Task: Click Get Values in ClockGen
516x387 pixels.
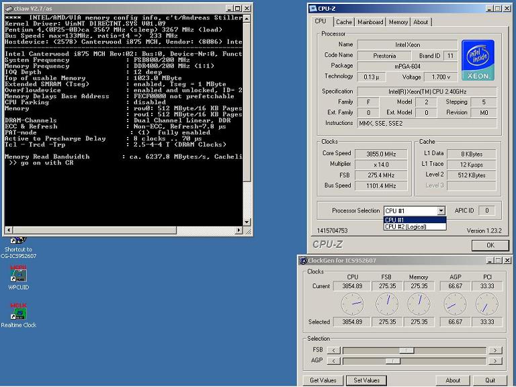Action: click(x=322, y=380)
